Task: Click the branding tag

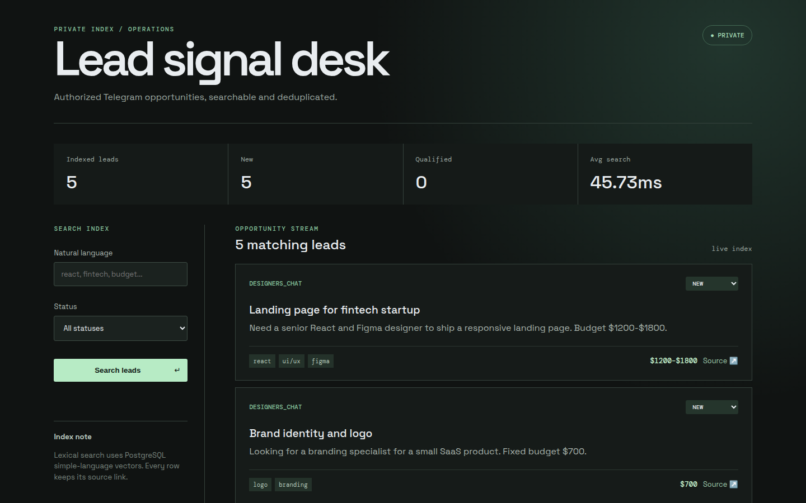Action: (x=293, y=485)
